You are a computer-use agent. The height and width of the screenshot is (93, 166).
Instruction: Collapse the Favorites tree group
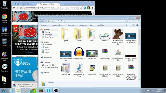point(40,29)
